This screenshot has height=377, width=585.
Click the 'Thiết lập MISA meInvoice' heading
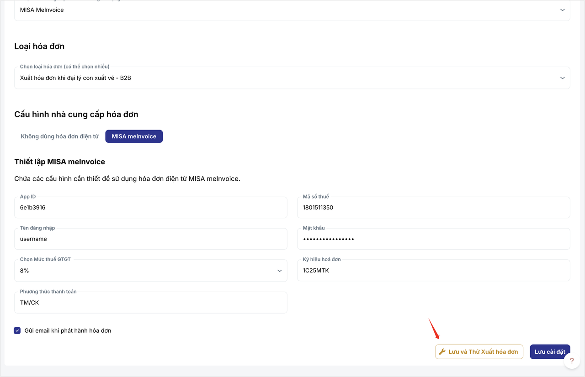click(60, 162)
